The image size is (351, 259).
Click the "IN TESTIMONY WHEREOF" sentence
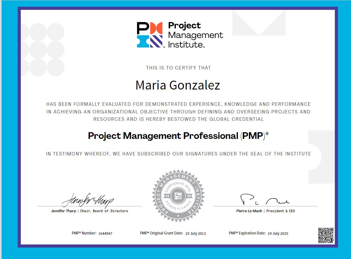[178, 154]
